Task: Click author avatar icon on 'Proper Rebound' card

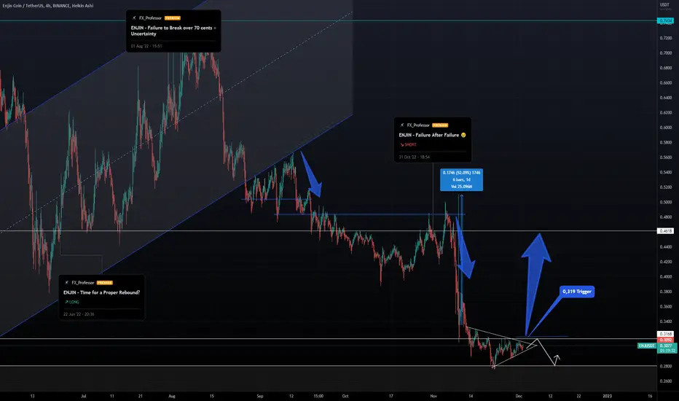Action: click(67, 283)
